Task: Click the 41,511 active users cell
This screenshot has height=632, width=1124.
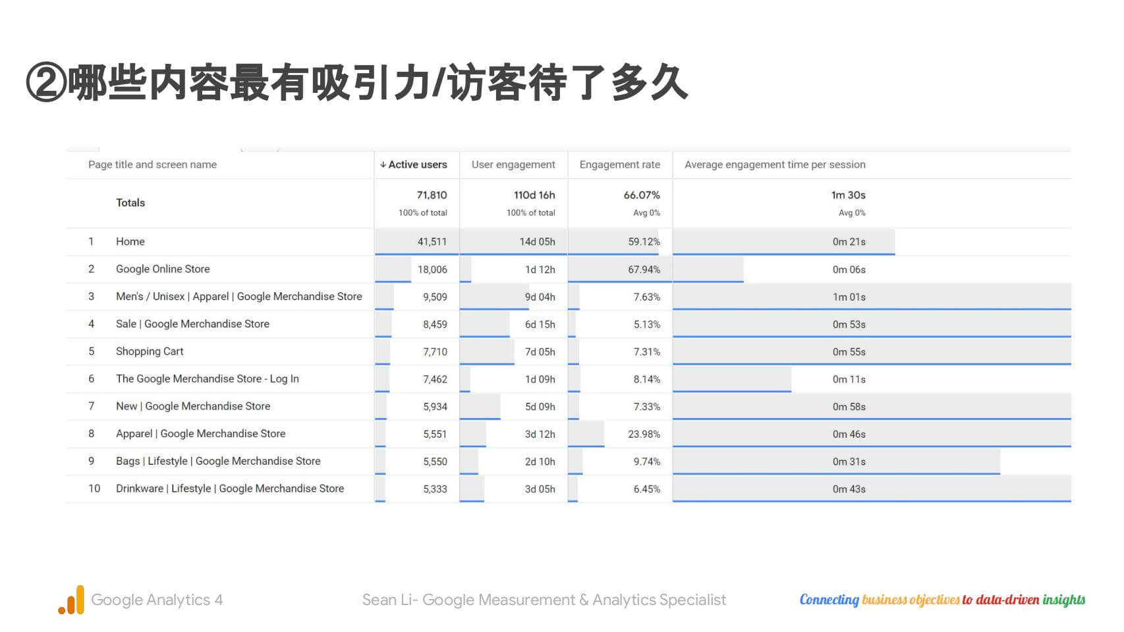Action: click(x=432, y=242)
